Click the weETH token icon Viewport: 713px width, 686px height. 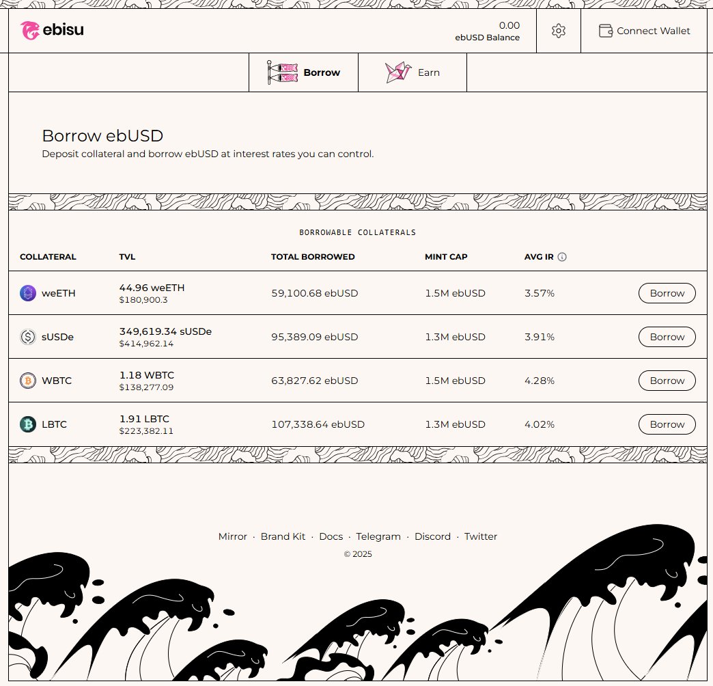tap(28, 293)
